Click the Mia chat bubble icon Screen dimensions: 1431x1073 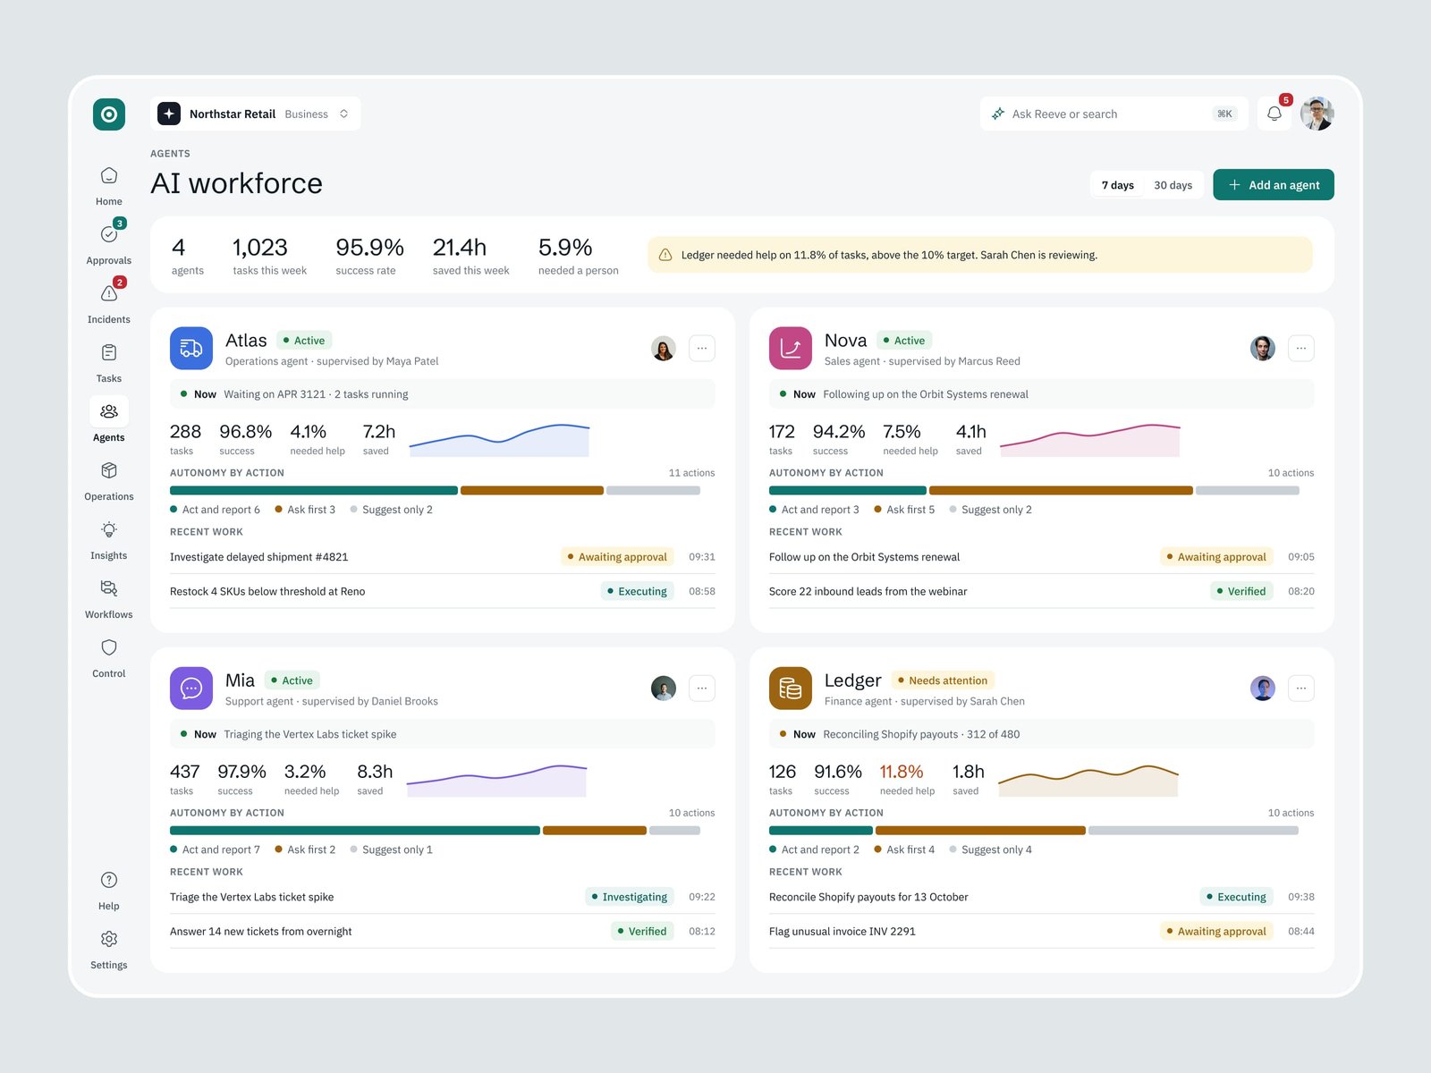[x=191, y=689]
